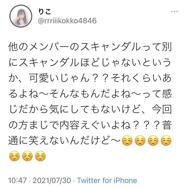
Task: Click the line starting じだから気にしても
Action: click(90, 110)
